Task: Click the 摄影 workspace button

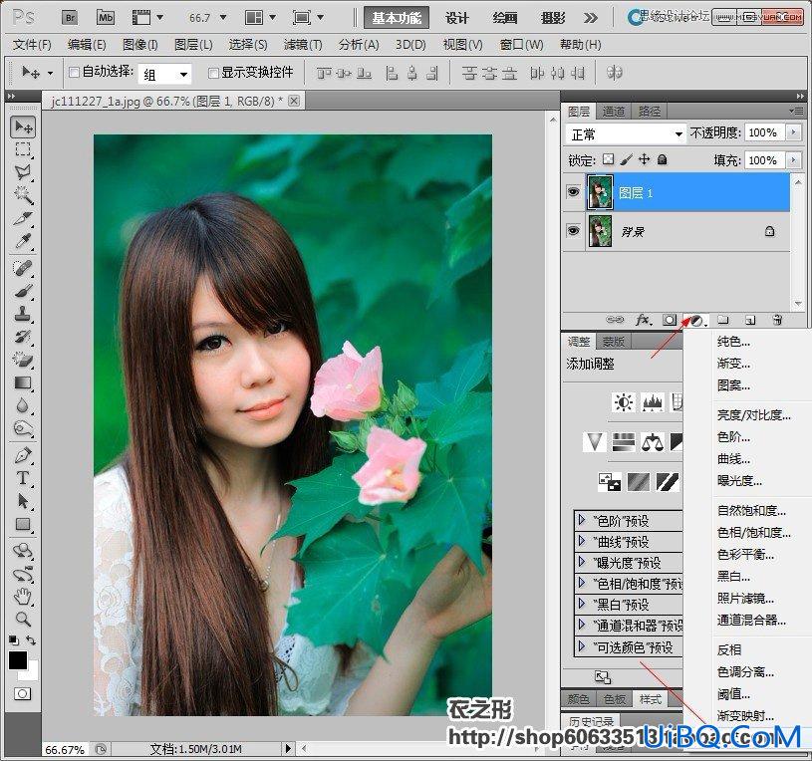Action: [x=553, y=18]
